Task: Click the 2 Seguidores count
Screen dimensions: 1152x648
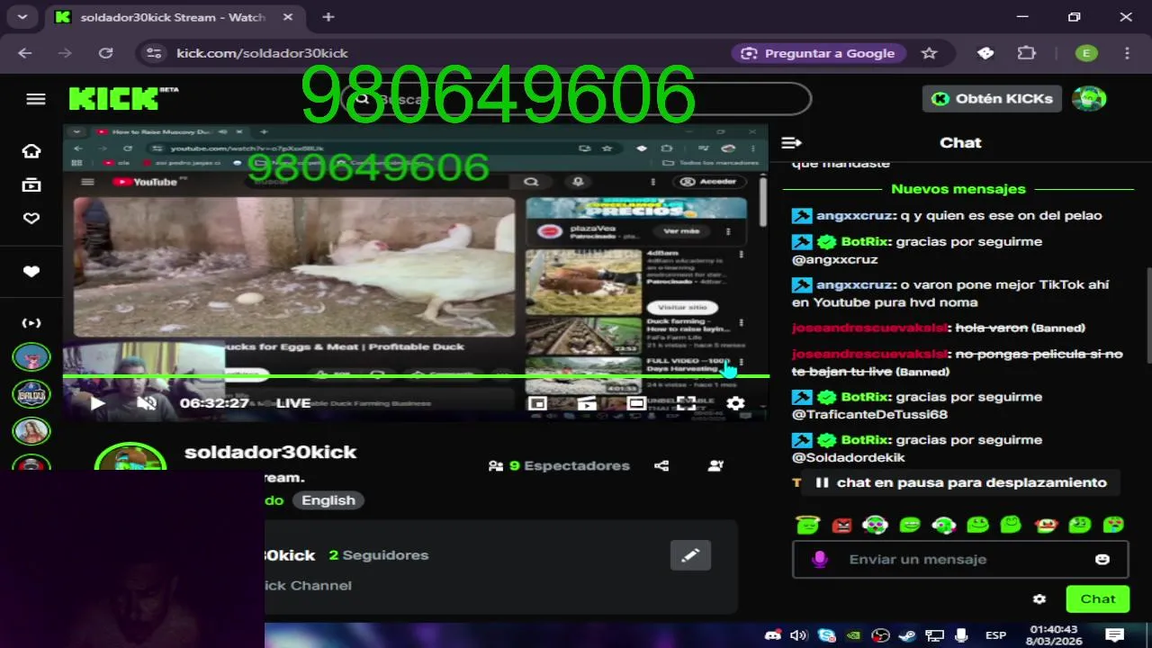Action: coord(379,555)
